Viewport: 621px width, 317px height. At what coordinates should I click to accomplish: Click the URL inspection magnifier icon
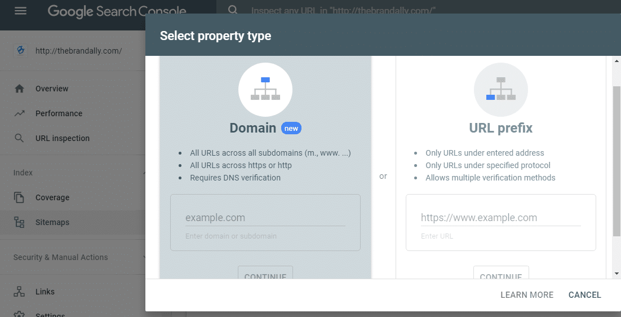[19, 138]
